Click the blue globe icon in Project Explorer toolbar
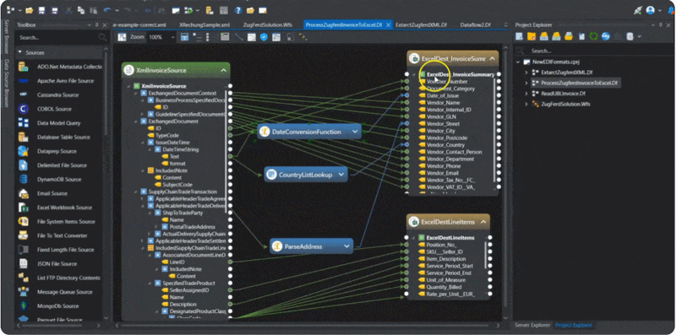Image resolution: width=676 pixels, height=335 pixels. (x=605, y=36)
